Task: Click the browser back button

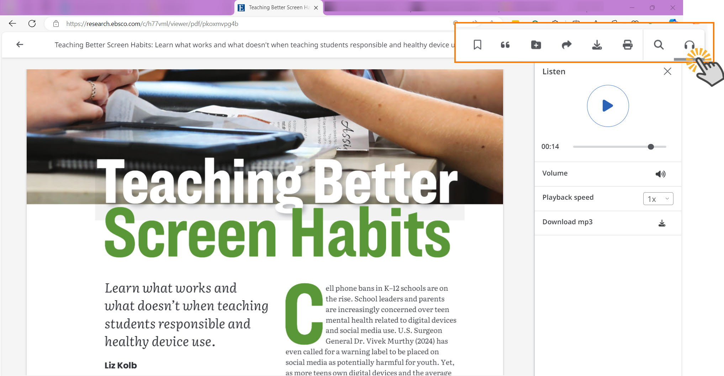Action: [12, 23]
